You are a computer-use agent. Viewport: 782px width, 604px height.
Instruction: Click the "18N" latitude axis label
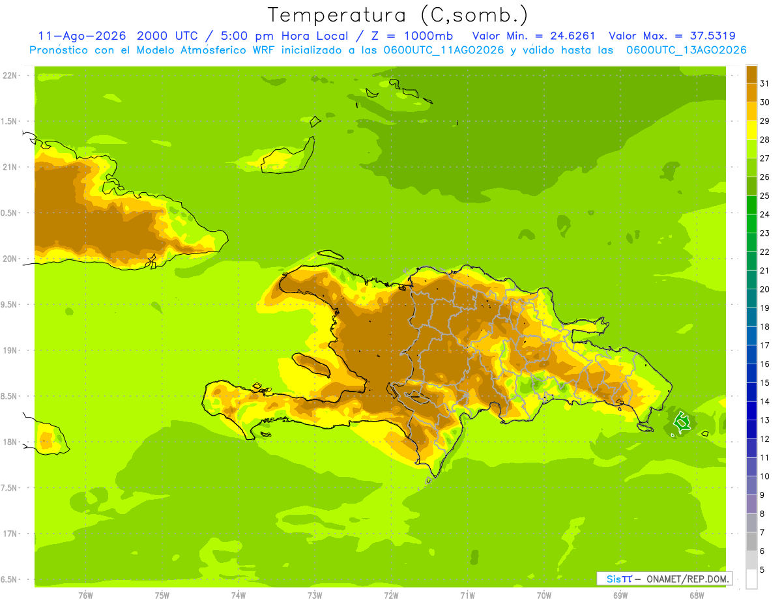coord(11,442)
